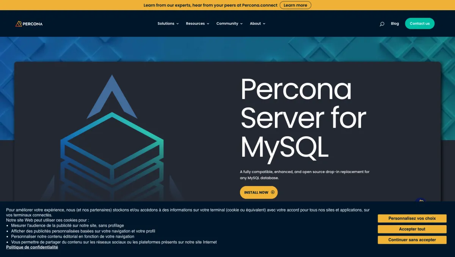Expand the Resources menu
Image resolution: width=455 pixels, height=257 pixels.
point(198,24)
